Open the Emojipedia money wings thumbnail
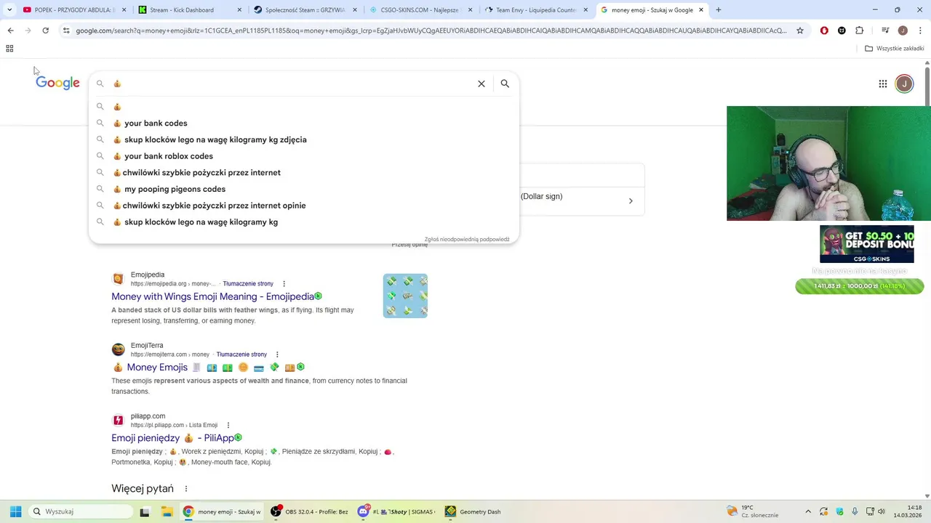The image size is (931, 523). 405,296
